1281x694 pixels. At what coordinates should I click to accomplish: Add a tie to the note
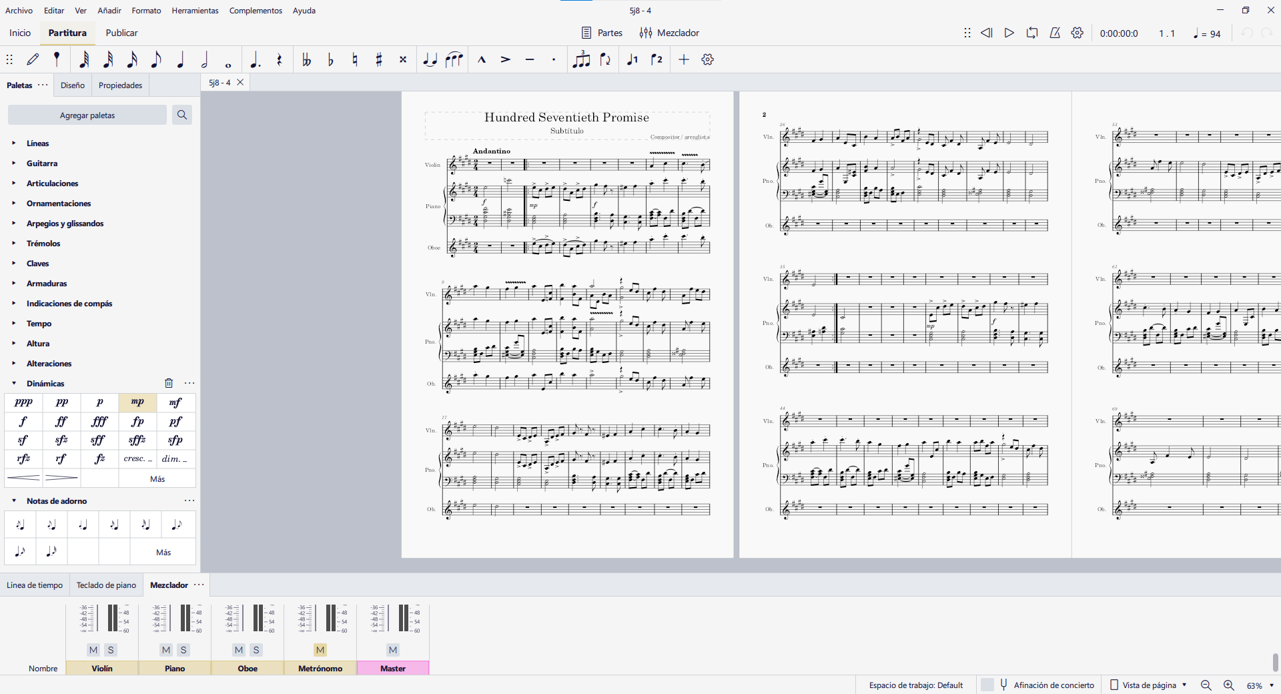pyautogui.click(x=430, y=59)
